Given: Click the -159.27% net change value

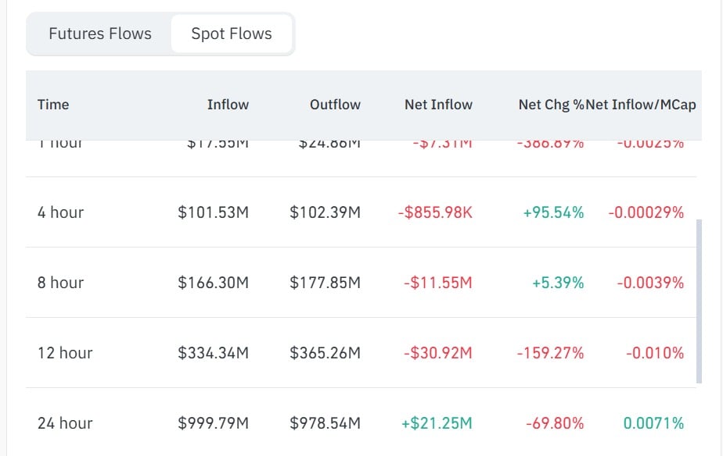Looking at the screenshot, I should (x=550, y=352).
